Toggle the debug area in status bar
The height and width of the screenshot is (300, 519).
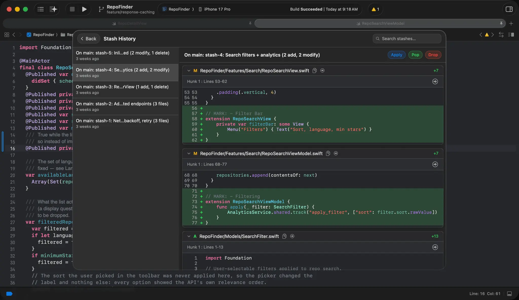click(x=509, y=294)
